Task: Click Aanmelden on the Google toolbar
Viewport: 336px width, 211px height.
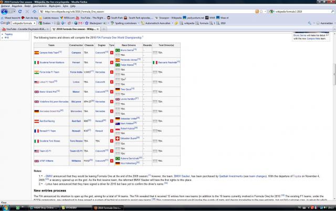Action: pyautogui.click(x=325, y=23)
